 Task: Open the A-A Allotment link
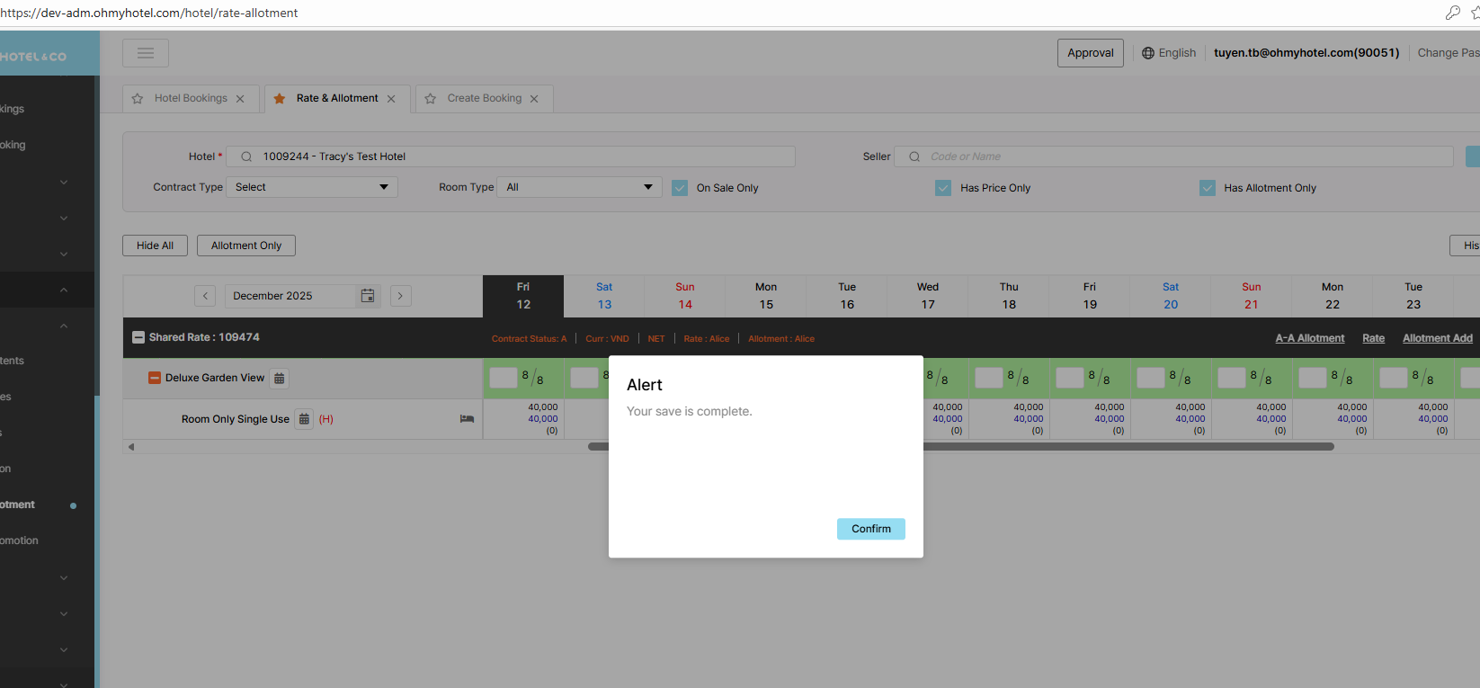coord(1310,338)
